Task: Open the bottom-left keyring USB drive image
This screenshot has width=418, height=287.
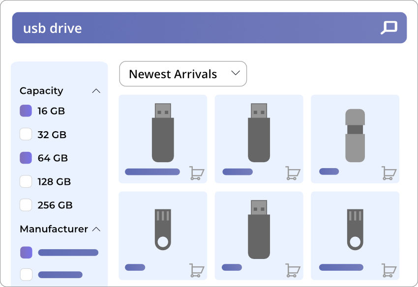Action: click(x=163, y=230)
